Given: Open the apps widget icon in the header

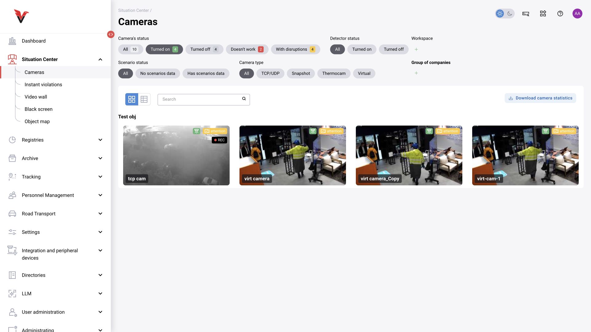Looking at the screenshot, I should (x=543, y=14).
